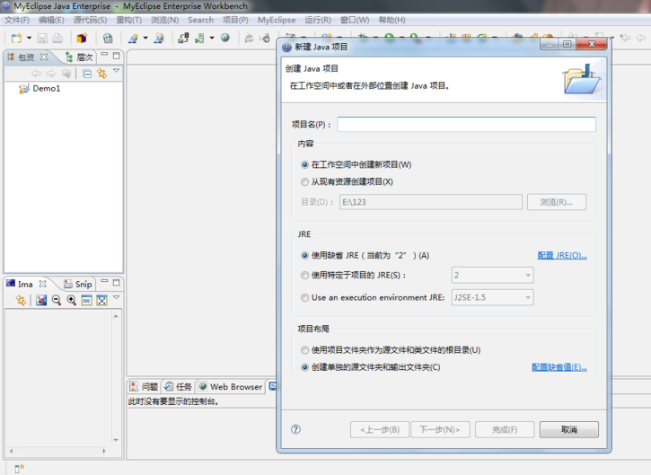The width and height of the screenshot is (651, 475).
Task: Open the dropdown arrow beside the wizard icon
Action: [145, 39]
